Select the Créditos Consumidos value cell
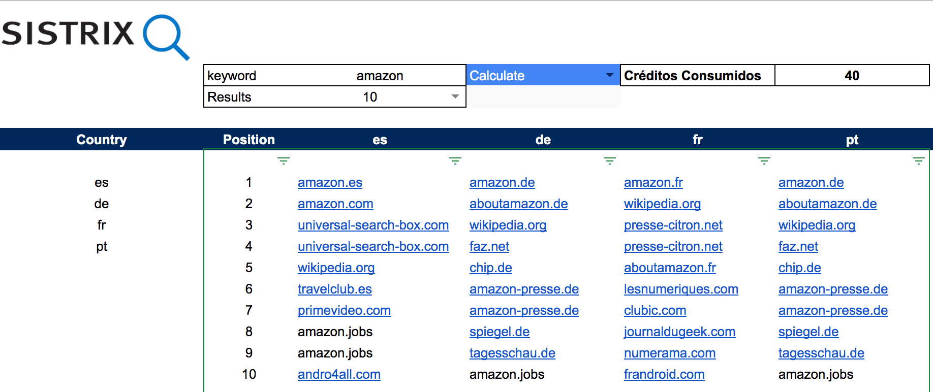 coord(852,76)
